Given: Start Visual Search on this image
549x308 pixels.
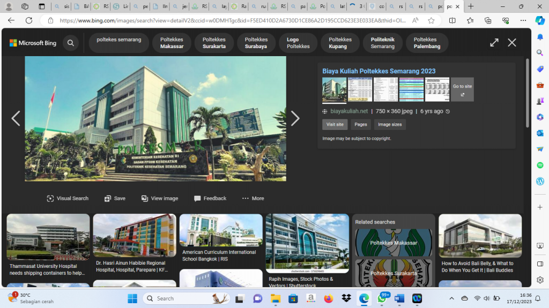Looking at the screenshot, I should point(68,198).
